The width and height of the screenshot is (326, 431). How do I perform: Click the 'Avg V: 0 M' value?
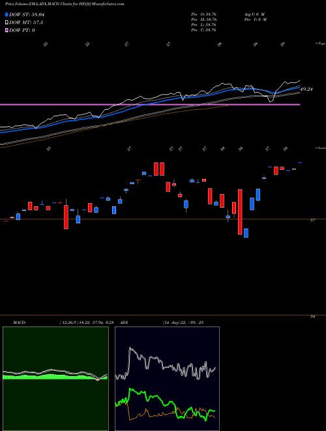(x=254, y=14)
